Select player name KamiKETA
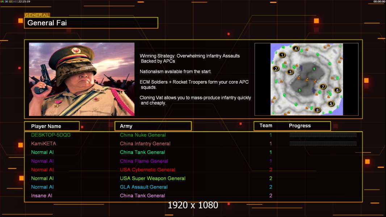Image resolution: width=386 pixels, height=217 pixels. click(x=43, y=144)
